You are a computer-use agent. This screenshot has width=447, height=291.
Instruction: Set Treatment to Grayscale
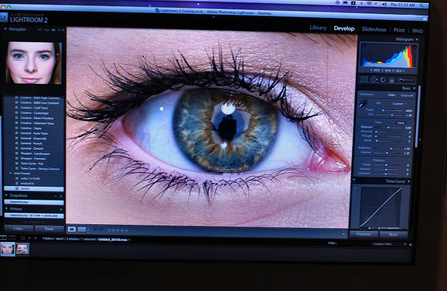[x=407, y=95]
